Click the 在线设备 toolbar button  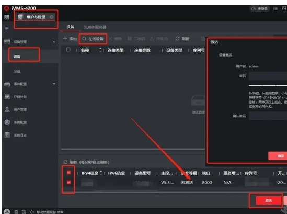[93, 39]
